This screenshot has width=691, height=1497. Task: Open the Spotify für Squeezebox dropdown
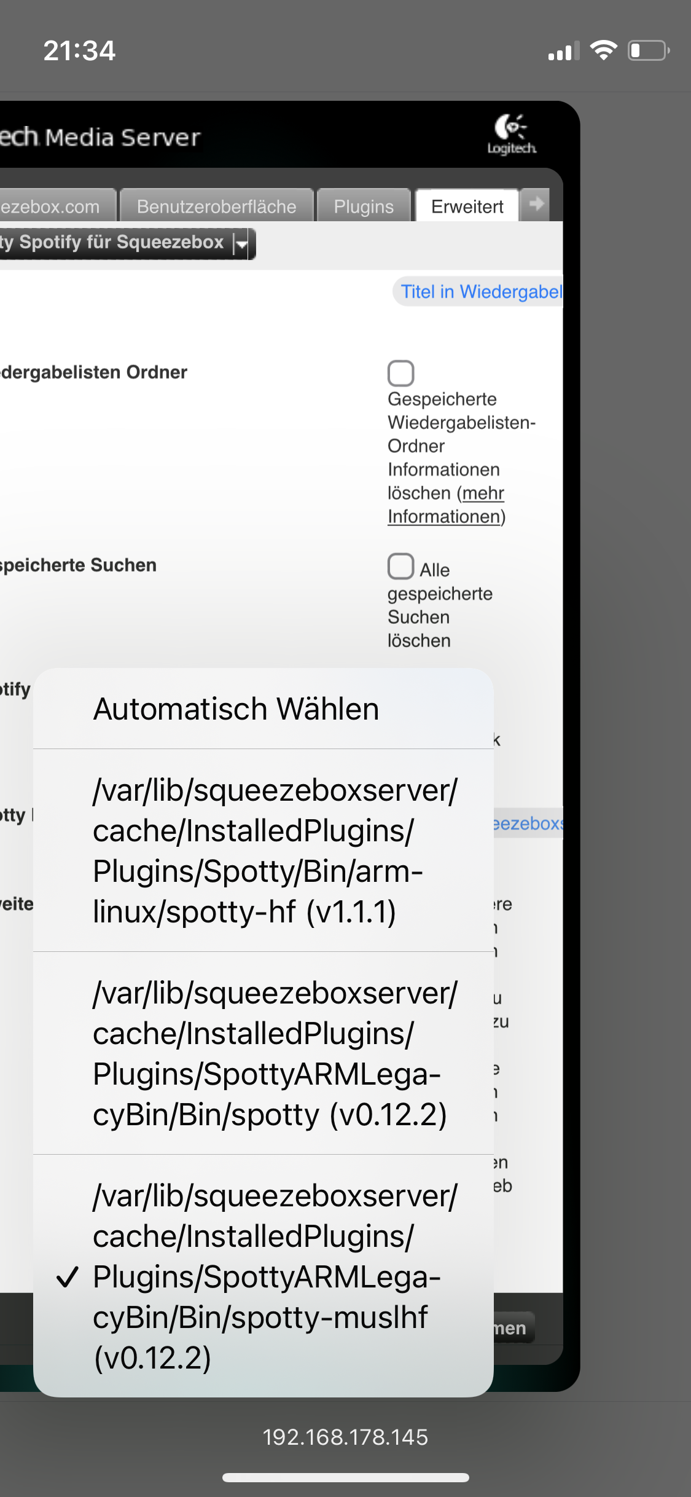point(241,244)
